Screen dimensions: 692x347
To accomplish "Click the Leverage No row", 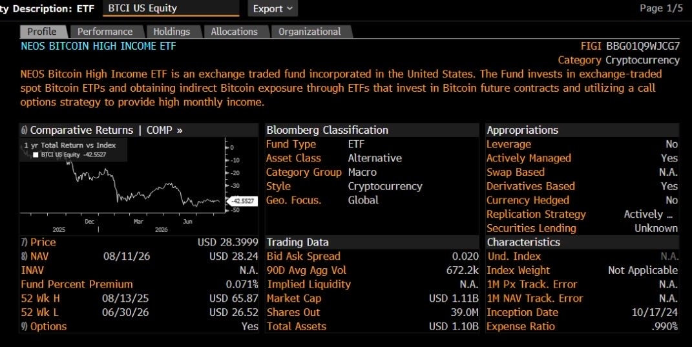I will point(582,144).
